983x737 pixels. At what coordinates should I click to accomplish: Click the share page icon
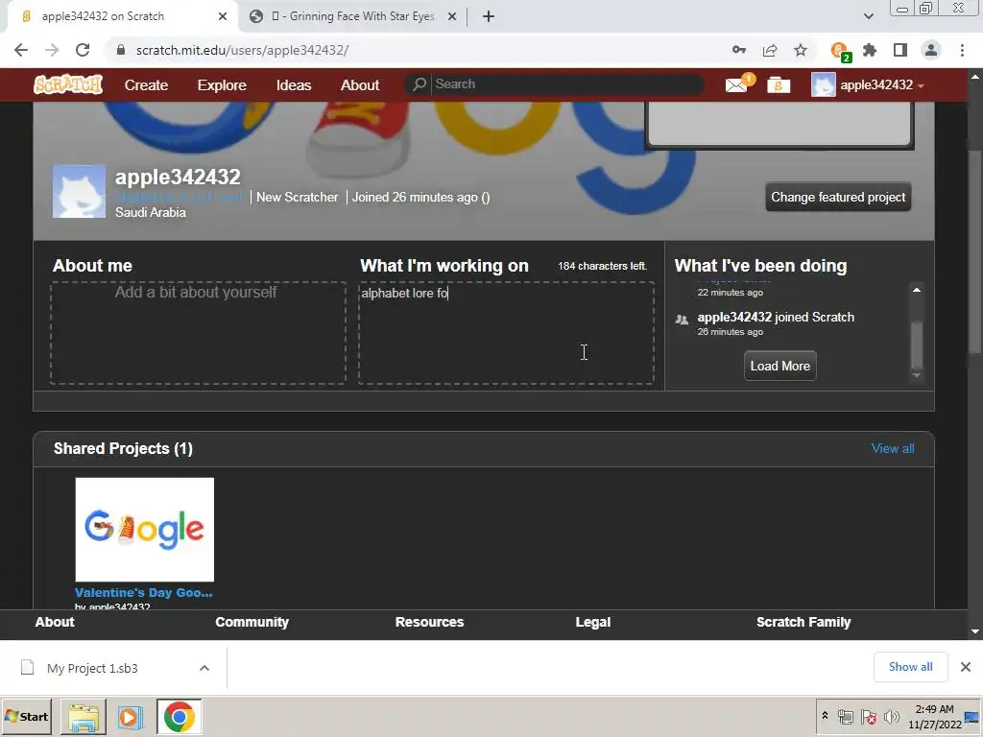click(770, 50)
